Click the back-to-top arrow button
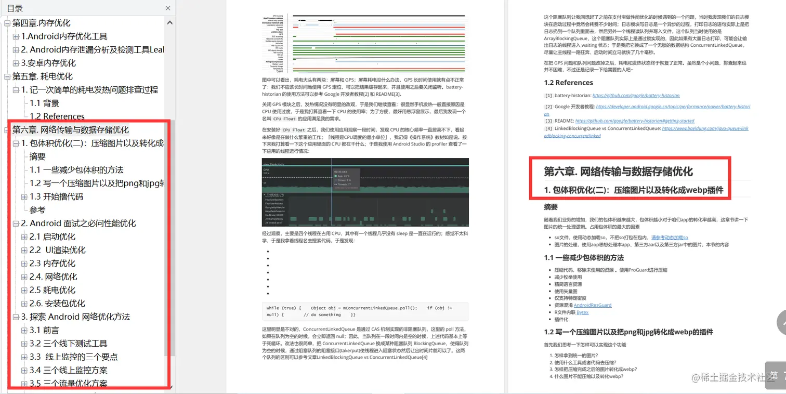786x394 pixels. [x=781, y=323]
